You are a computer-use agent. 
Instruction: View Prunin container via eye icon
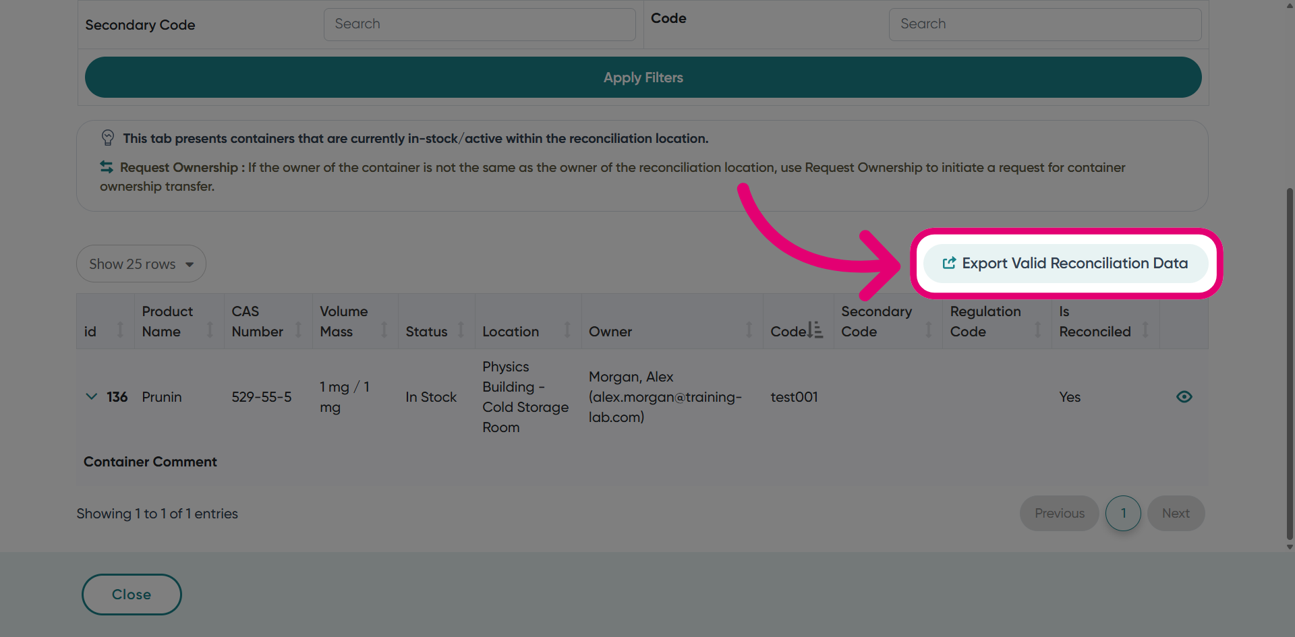1184,396
